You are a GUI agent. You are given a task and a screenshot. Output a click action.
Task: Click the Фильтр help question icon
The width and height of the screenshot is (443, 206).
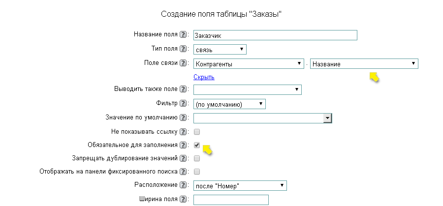(x=183, y=103)
